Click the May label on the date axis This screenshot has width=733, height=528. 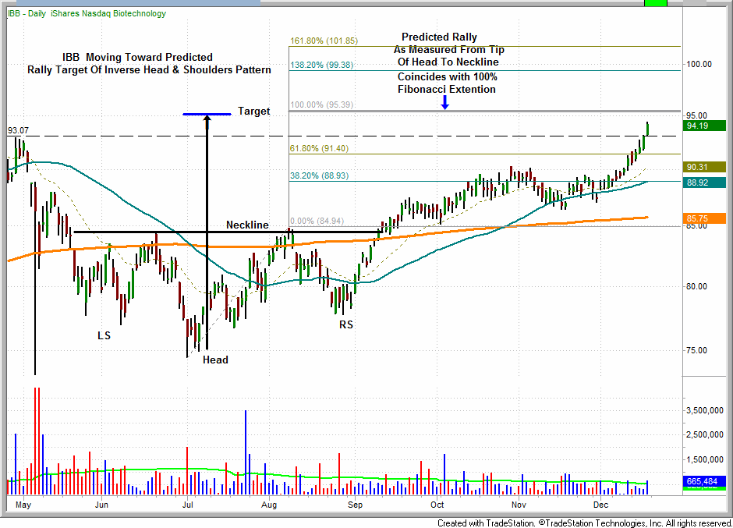click(x=23, y=505)
